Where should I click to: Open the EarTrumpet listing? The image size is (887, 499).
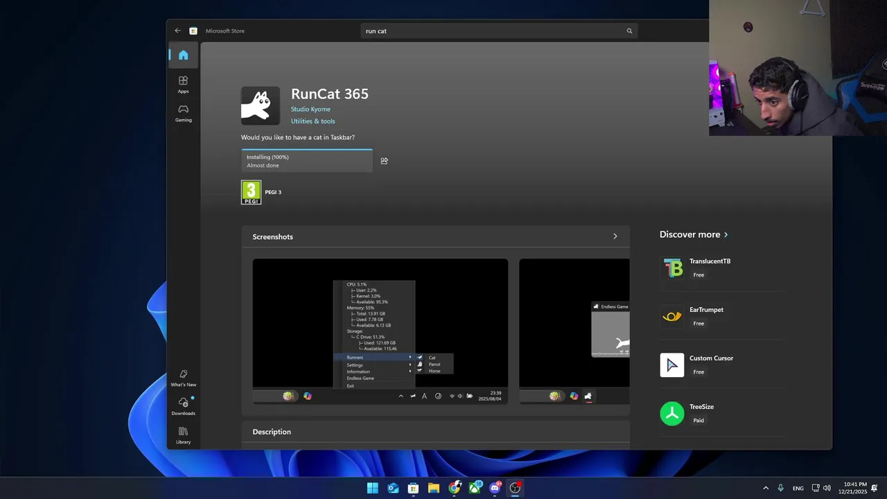pos(723,316)
